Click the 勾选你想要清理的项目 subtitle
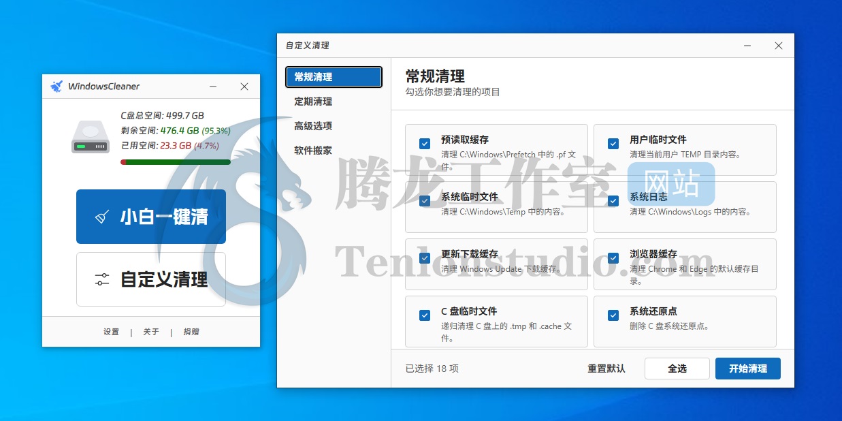 click(x=453, y=92)
